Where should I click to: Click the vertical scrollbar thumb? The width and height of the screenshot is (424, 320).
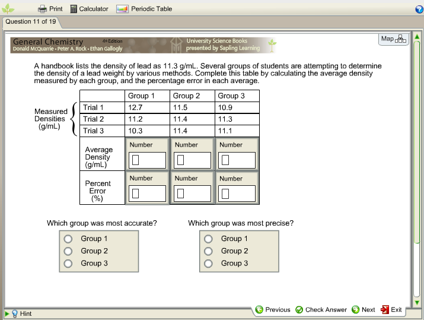click(417, 142)
